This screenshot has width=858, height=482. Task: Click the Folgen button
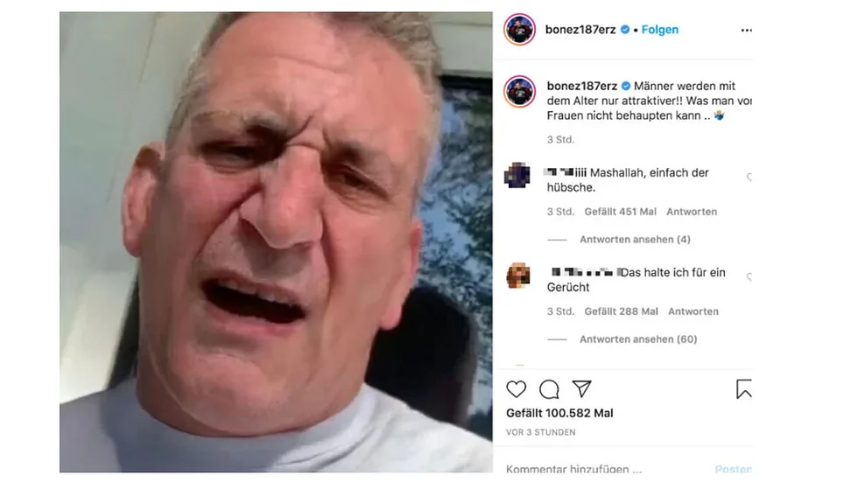(660, 30)
